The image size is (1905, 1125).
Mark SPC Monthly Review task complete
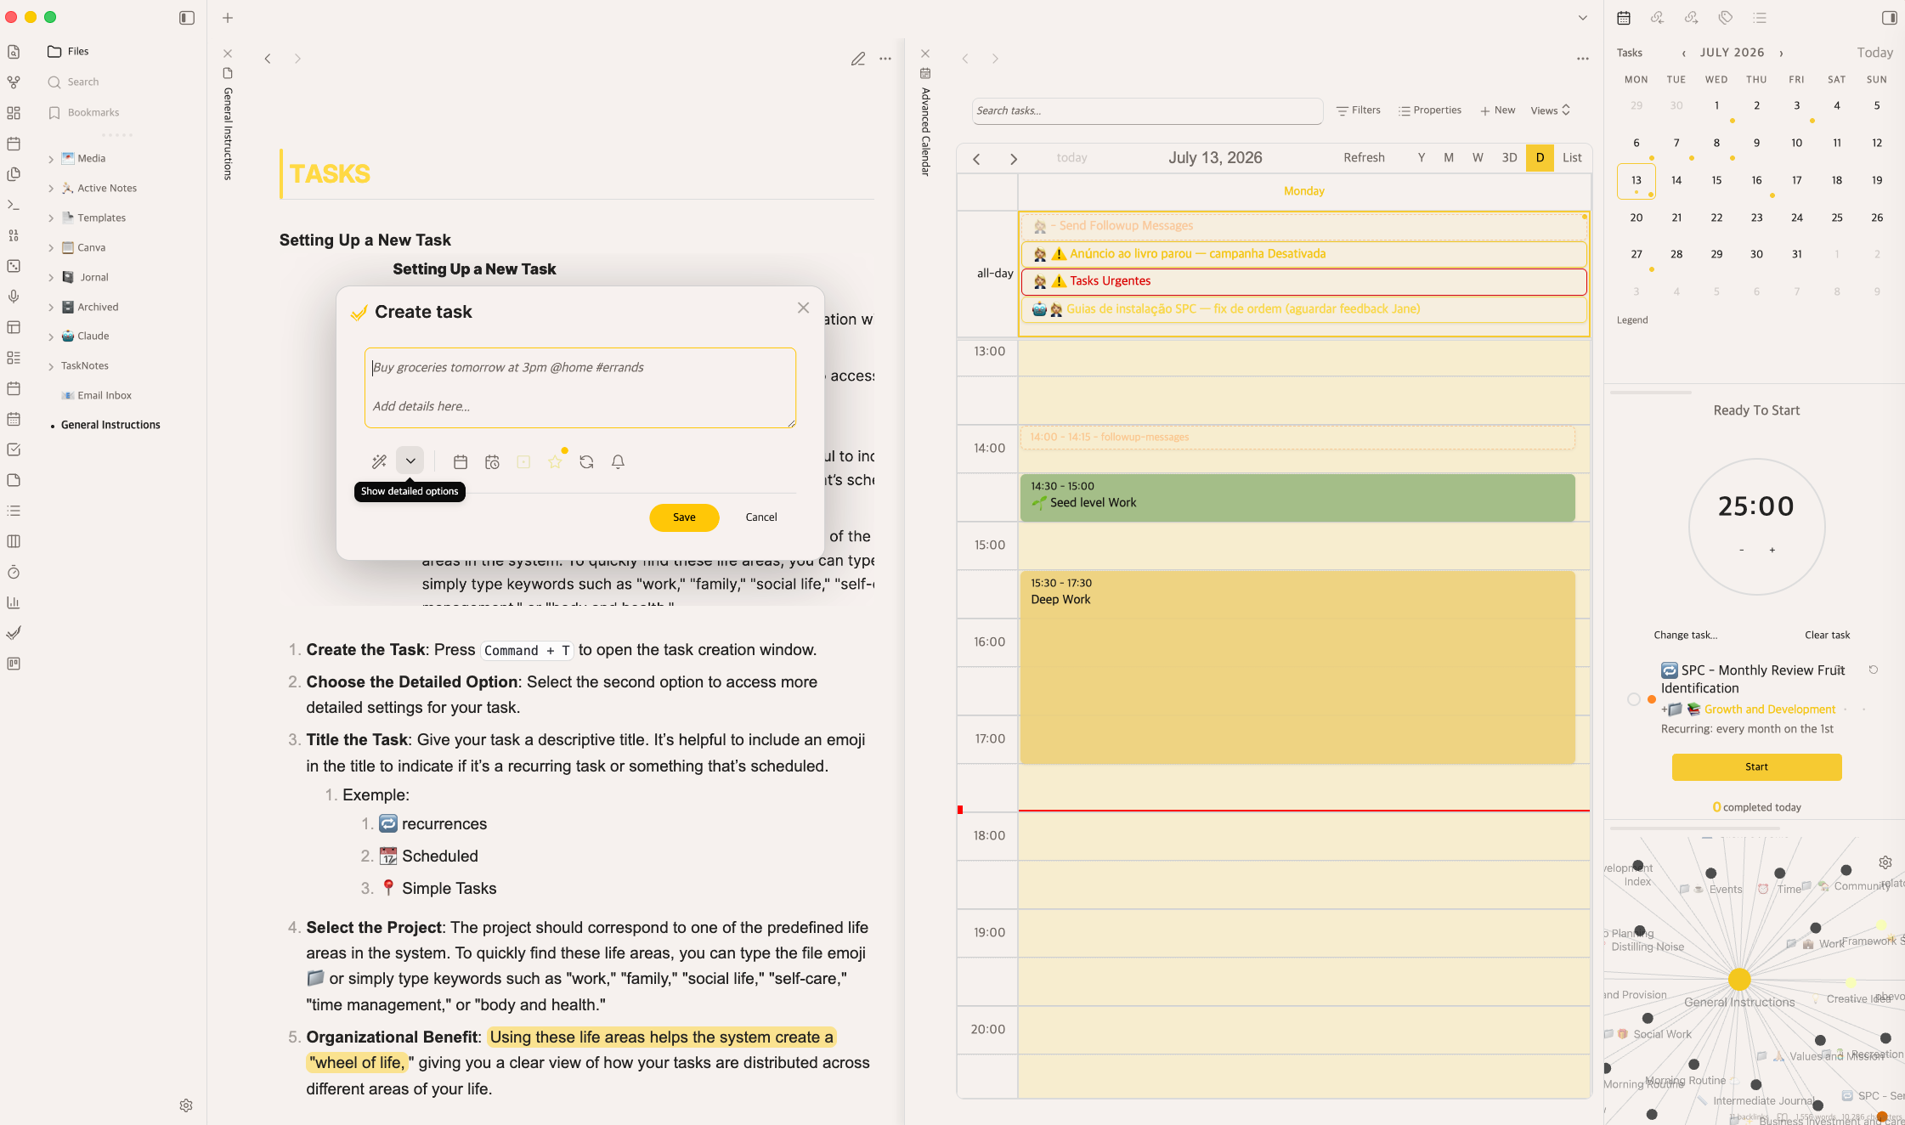point(1633,699)
